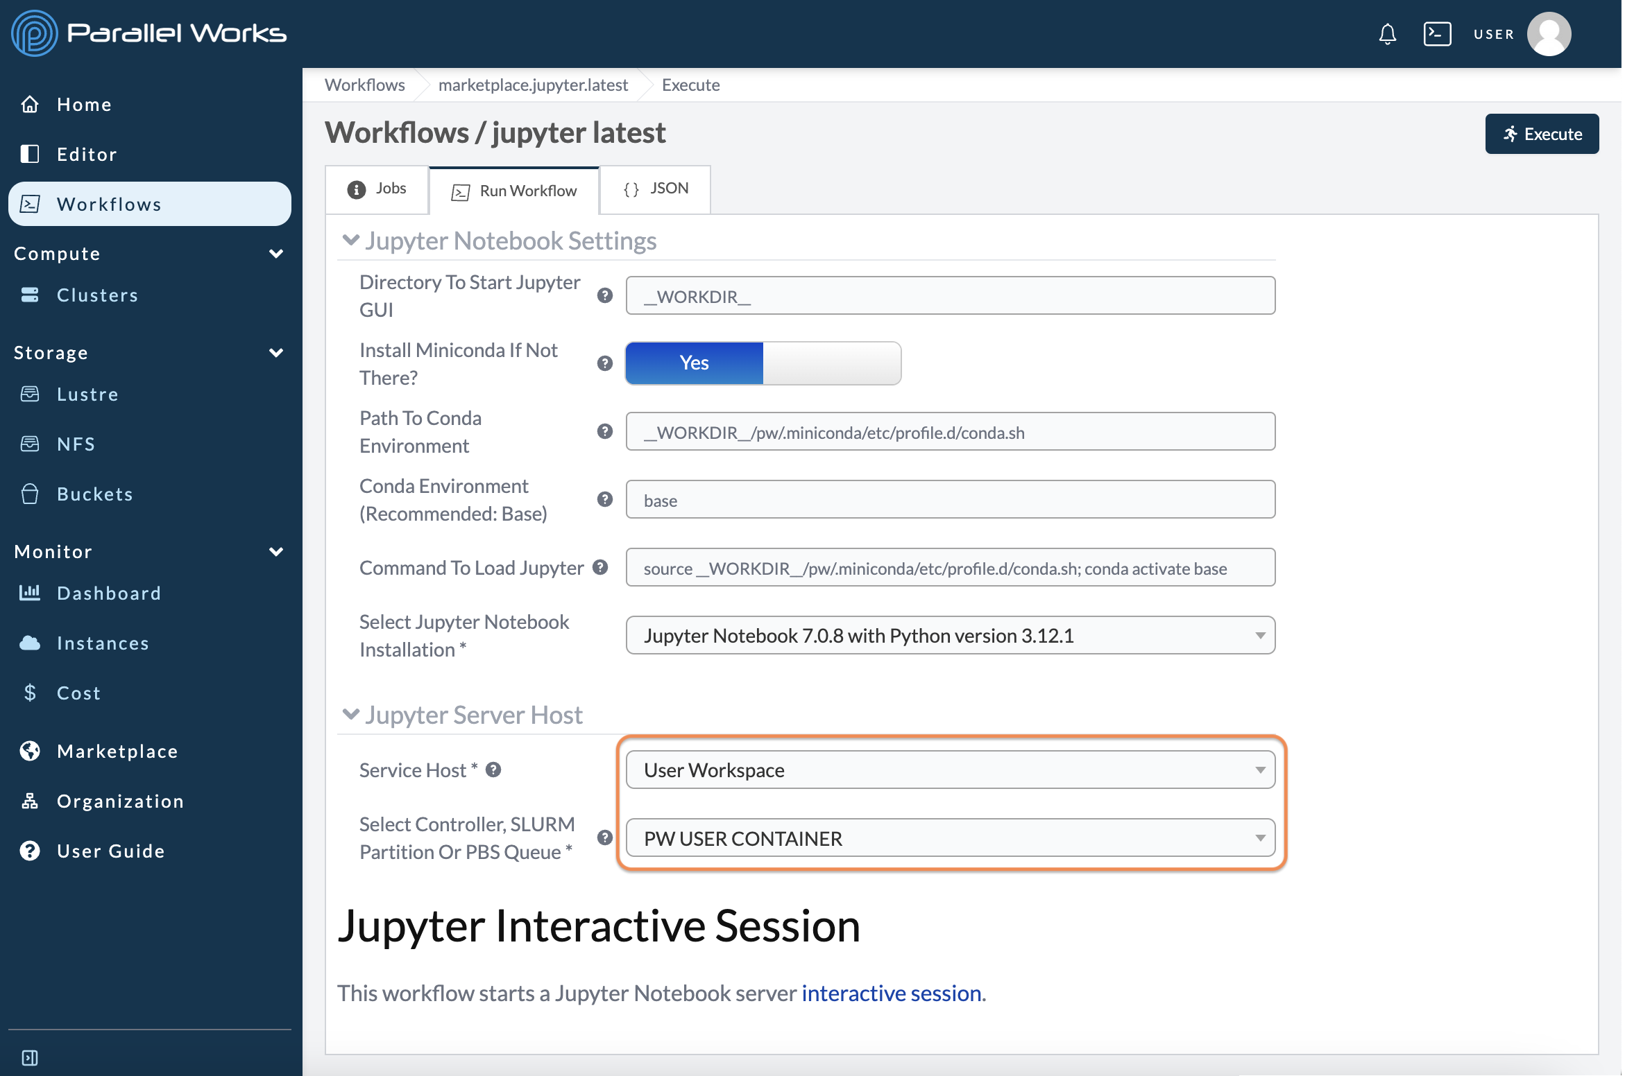Open Workflows in the sidebar
The height and width of the screenshot is (1076, 1625).
pyautogui.click(x=150, y=204)
